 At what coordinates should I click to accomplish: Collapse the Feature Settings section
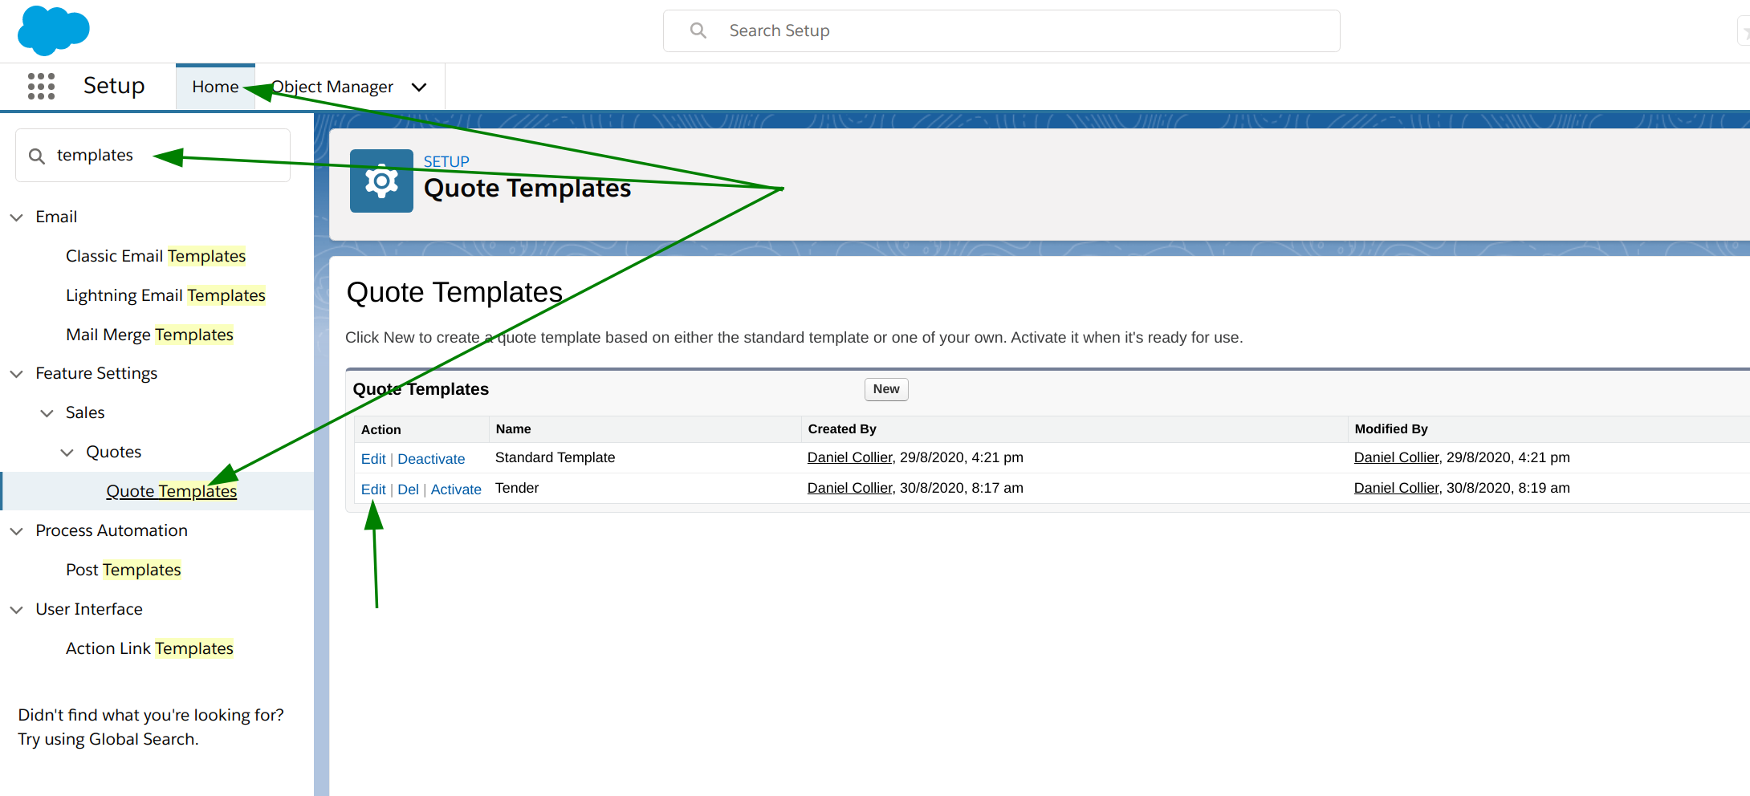(16, 374)
